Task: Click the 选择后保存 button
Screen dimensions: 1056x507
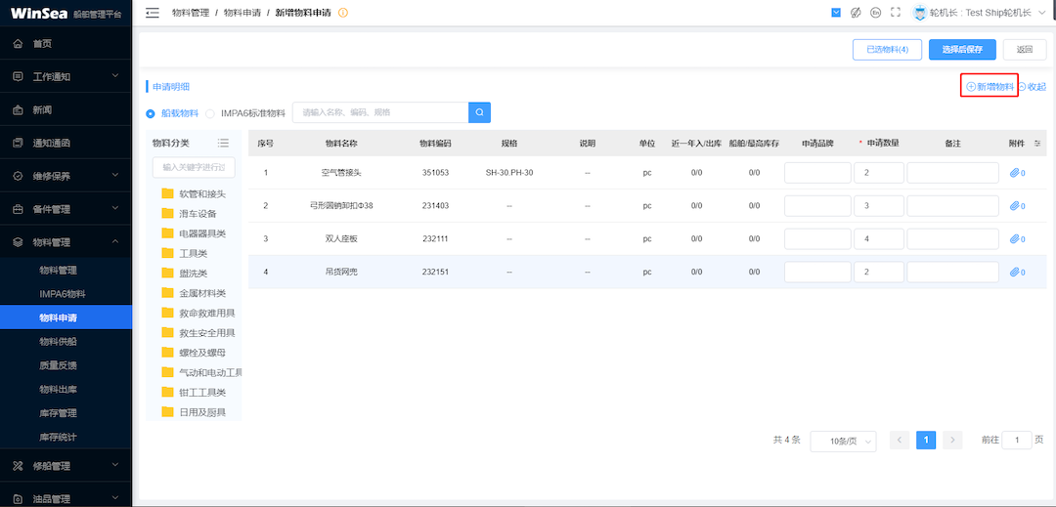Action: (x=962, y=50)
